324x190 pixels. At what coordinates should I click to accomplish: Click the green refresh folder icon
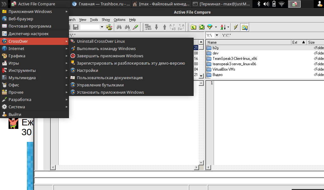click(x=202, y=27)
